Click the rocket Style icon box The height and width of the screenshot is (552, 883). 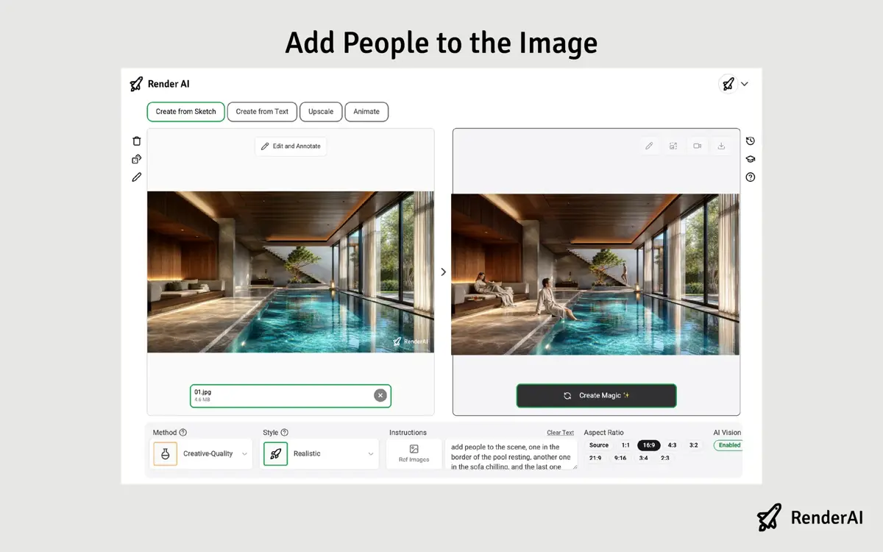[x=275, y=453]
